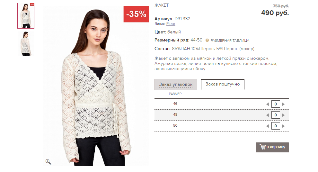
Task: Decrease quantity for size 48
Action: (268, 115)
